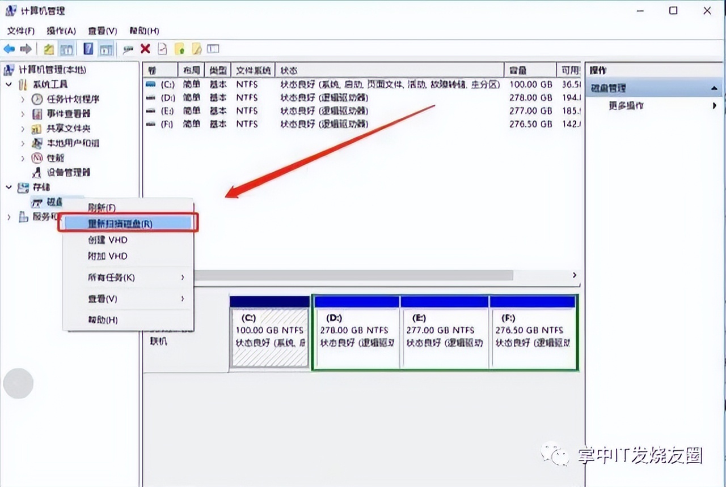Click the red X delete toolbar icon
This screenshot has height=487, width=726.
[x=145, y=49]
